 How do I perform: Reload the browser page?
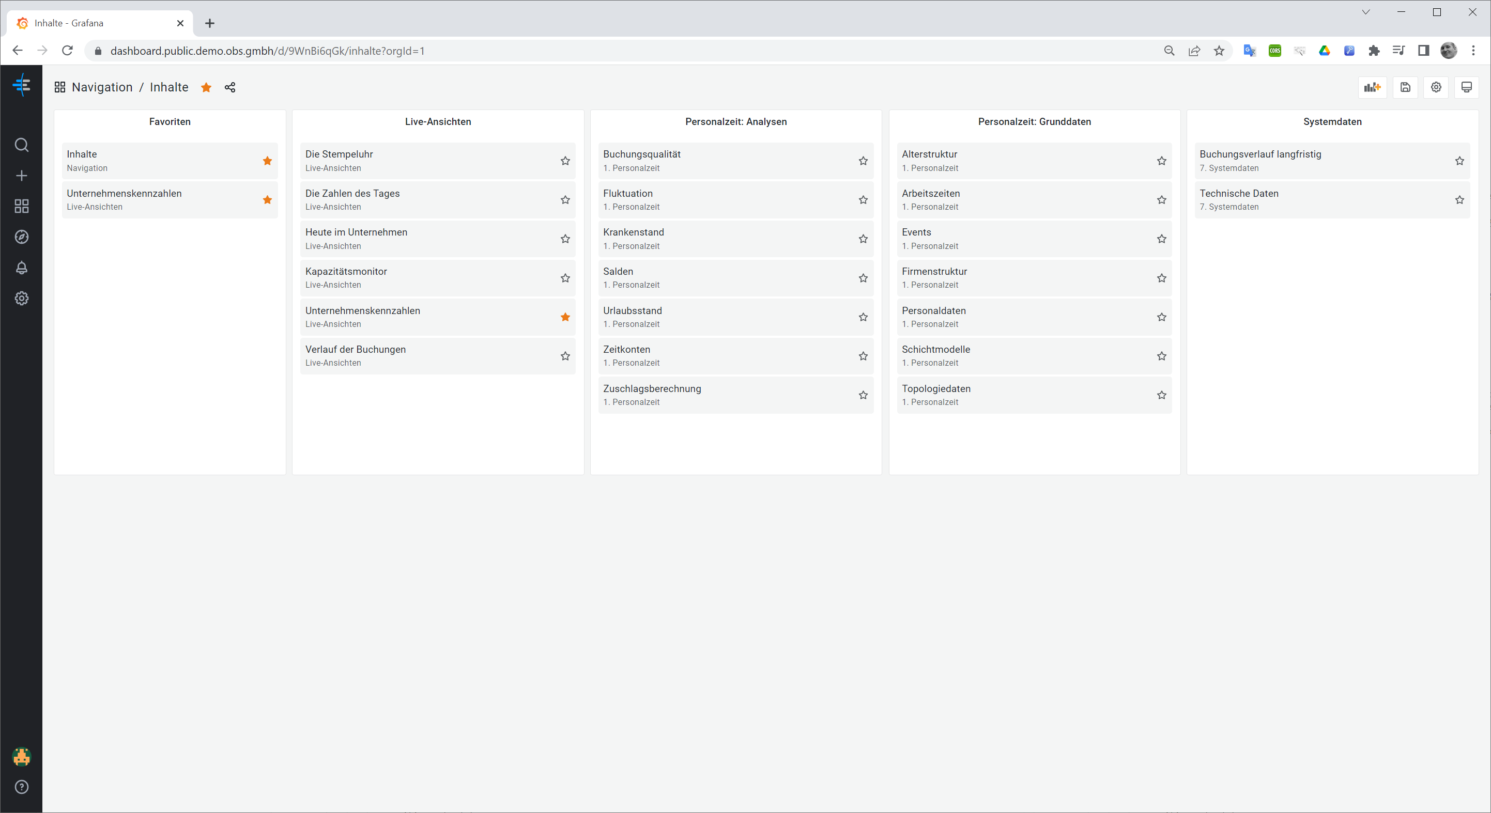point(67,51)
